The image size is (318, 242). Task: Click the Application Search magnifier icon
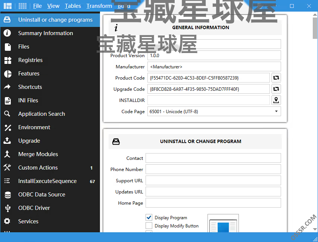coord(7,114)
